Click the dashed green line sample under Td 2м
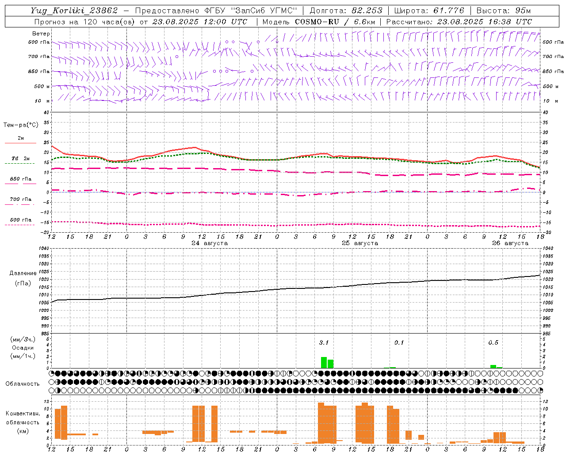 click(x=19, y=163)
